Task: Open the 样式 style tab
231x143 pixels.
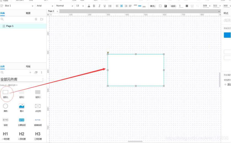Action: 226,13
